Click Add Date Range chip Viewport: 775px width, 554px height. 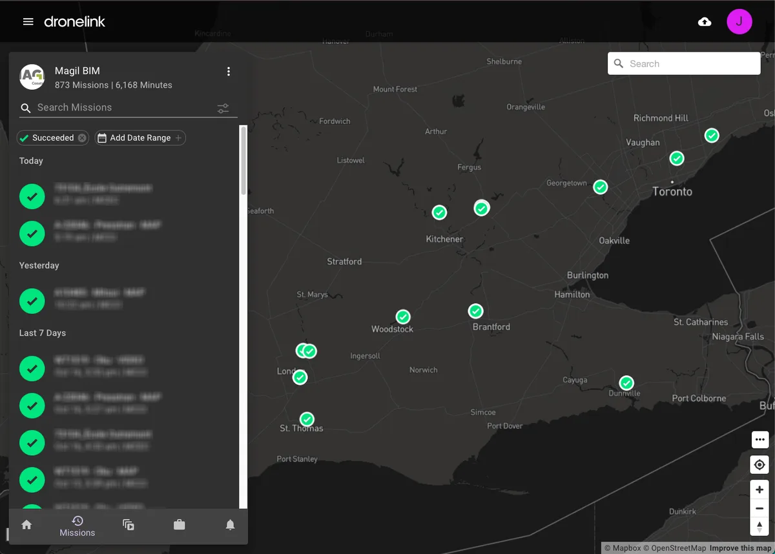140,138
